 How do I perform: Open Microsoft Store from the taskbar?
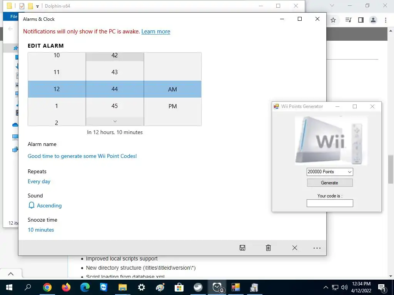tap(179, 287)
